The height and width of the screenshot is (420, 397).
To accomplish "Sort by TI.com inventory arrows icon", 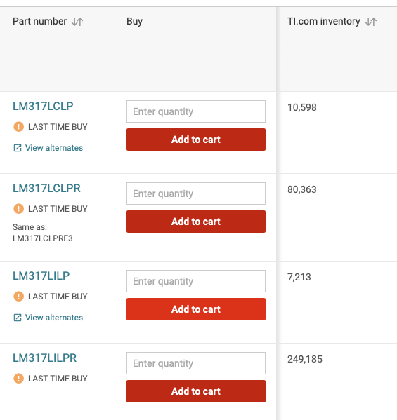I will (x=371, y=22).
